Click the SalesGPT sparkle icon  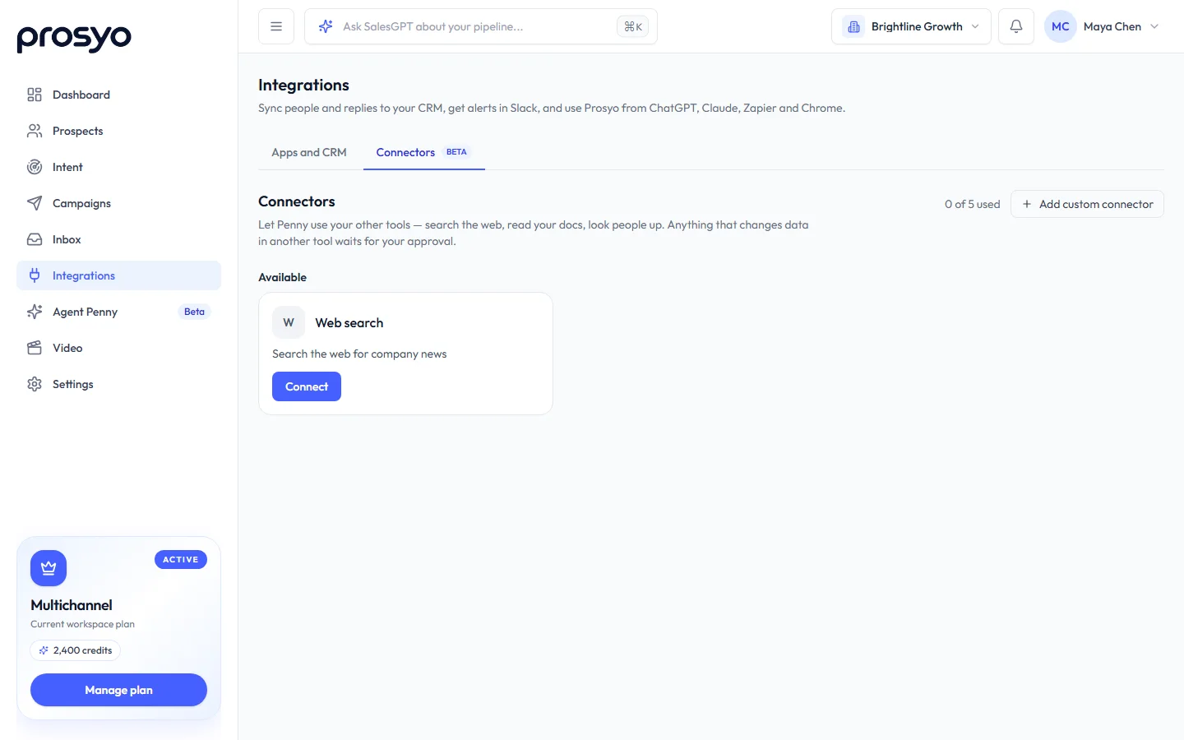point(326,26)
